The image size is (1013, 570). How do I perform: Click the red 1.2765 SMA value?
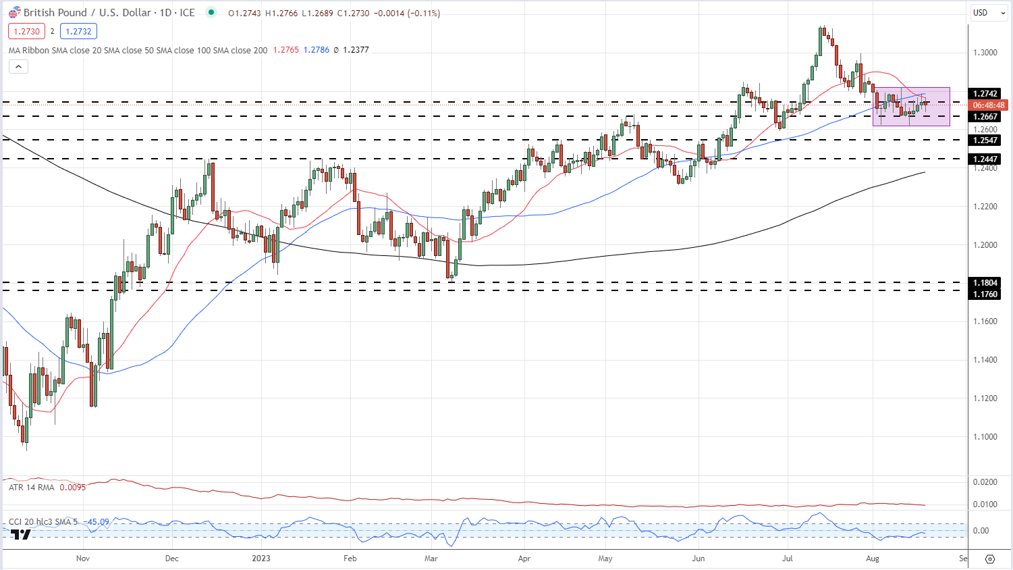pyautogui.click(x=286, y=50)
